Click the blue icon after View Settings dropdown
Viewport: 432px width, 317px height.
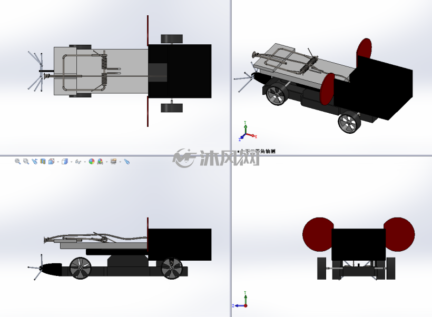click(x=127, y=162)
